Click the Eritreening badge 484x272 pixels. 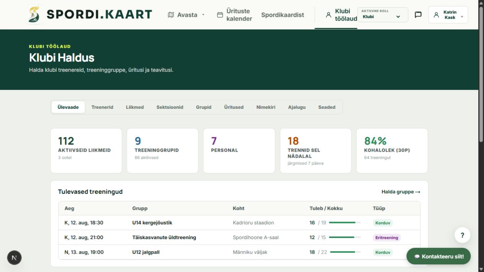coord(386,238)
